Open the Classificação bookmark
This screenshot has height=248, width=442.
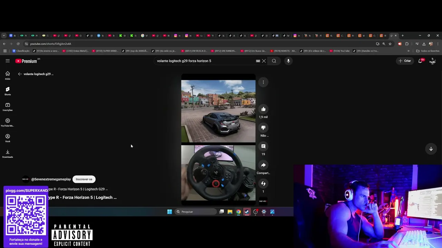click(21, 51)
